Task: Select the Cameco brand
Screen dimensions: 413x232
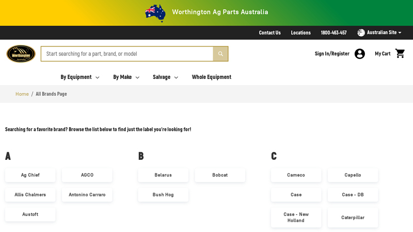Action: tap(296, 175)
